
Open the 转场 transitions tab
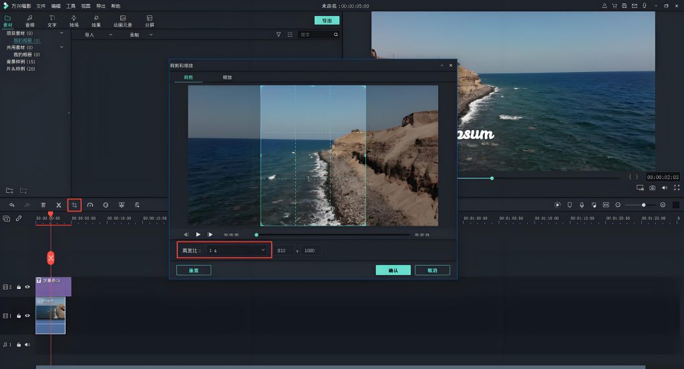tap(73, 21)
